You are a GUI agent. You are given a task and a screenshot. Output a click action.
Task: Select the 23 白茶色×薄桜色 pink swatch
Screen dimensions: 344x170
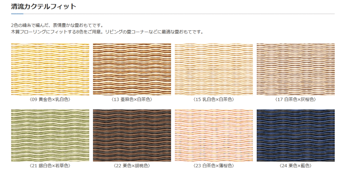(214, 135)
